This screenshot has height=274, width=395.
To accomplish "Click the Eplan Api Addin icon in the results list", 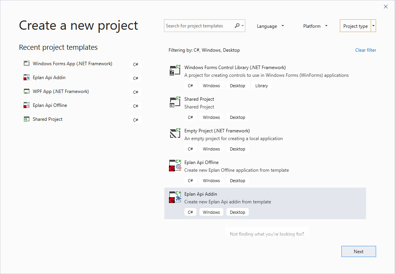I will (175, 197).
